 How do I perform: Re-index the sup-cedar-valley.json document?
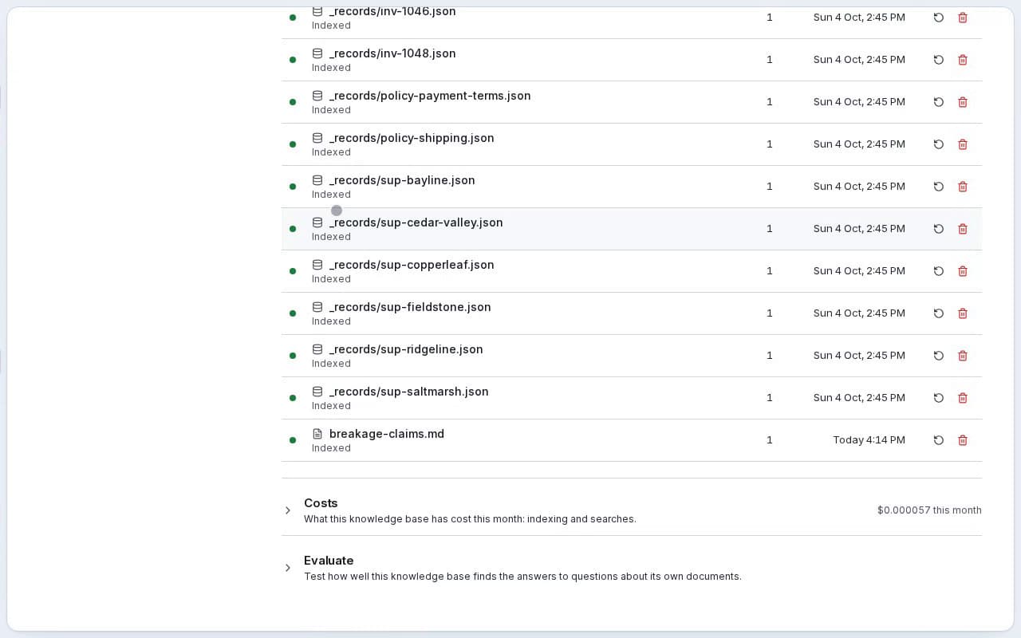pos(939,229)
